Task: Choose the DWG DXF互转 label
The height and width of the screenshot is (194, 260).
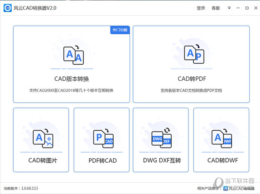Action: (x=162, y=161)
